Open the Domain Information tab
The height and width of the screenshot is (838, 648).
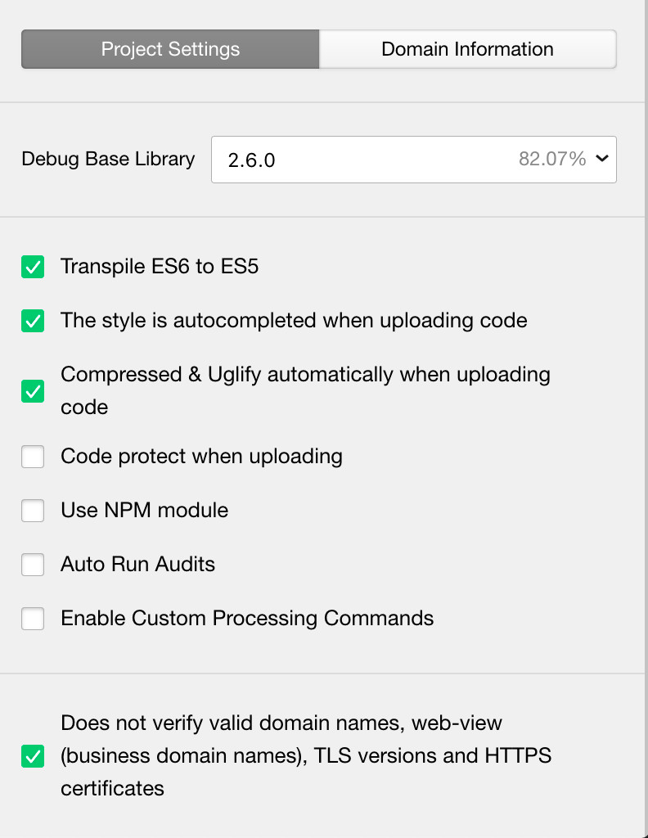pos(467,49)
